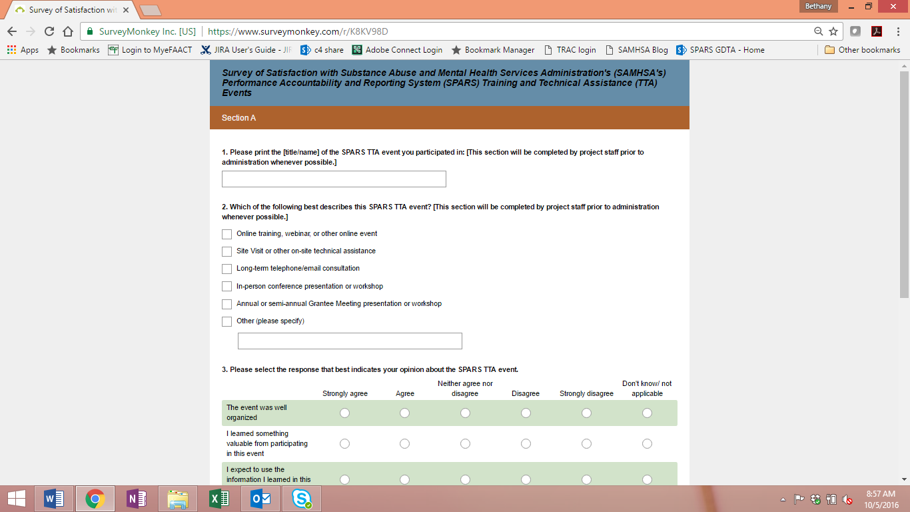Open TRAC login bookmark
Image resolution: width=910 pixels, height=512 pixels.
pyautogui.click(x=570, y=50)
